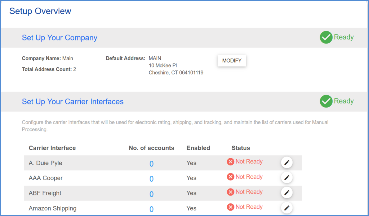The width and height of the screenshot is (369, 216).
Task: Click the pencil icon for Amazon Shipping
Action: [x=286, y=208]
